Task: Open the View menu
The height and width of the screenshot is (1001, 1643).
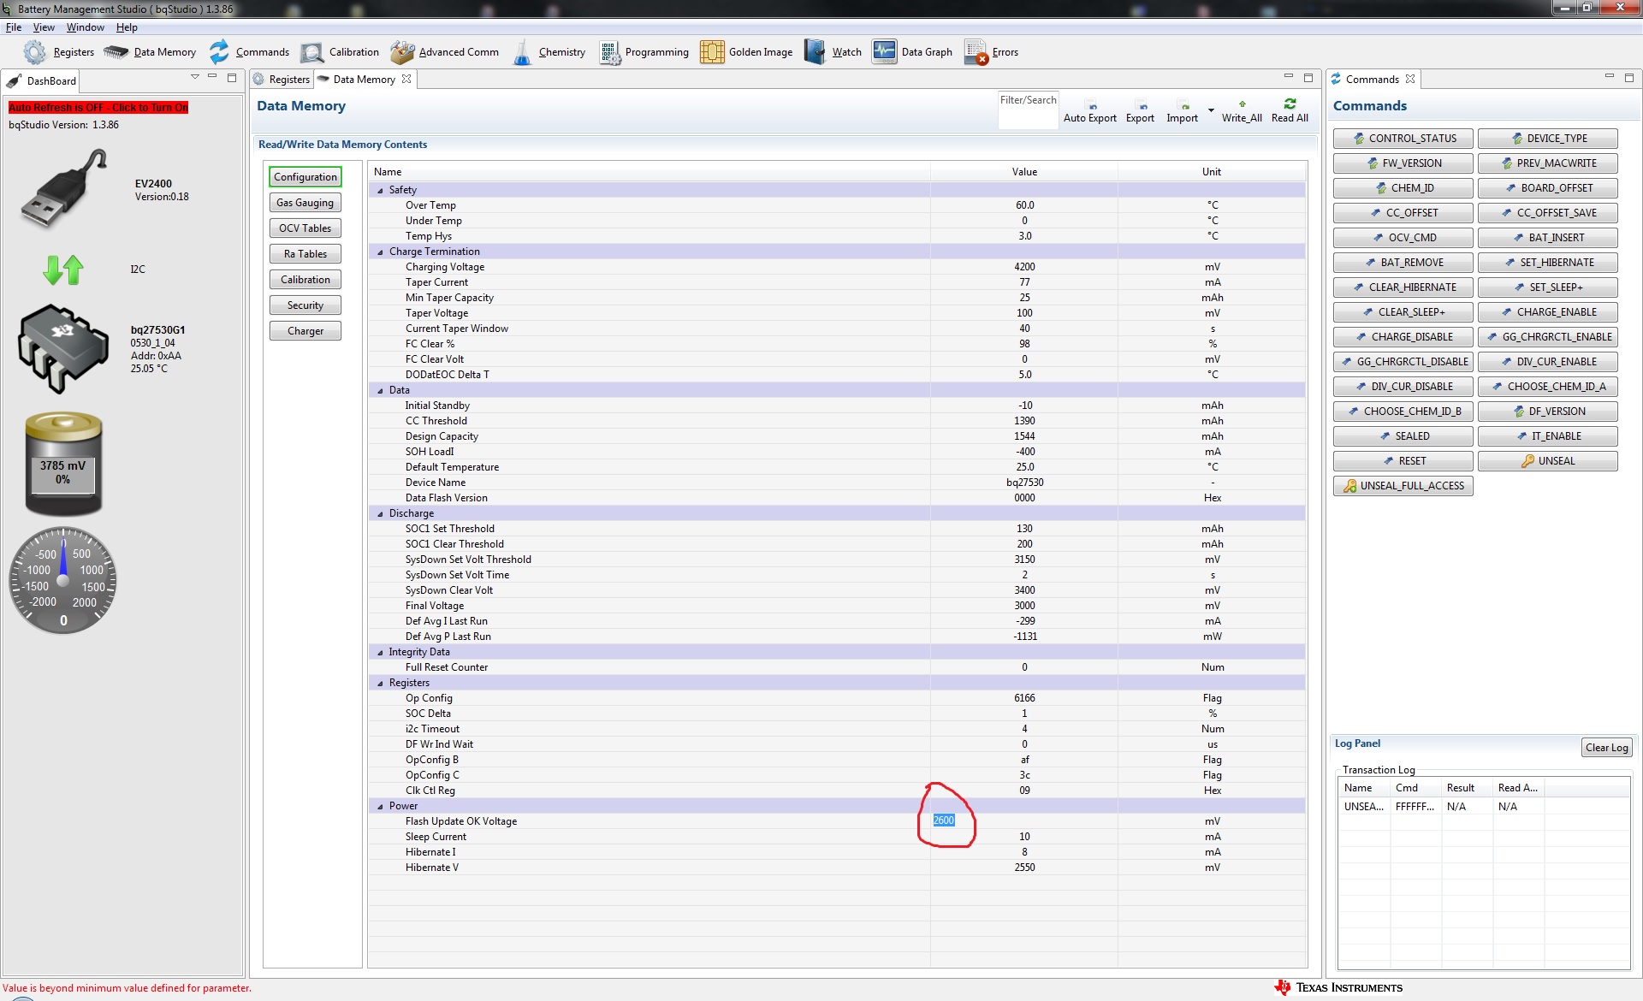Action: (44, 27)
